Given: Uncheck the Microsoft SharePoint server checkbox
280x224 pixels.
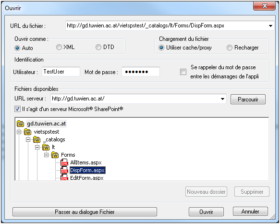Looking at the screenshot, I should click(17, 109).
